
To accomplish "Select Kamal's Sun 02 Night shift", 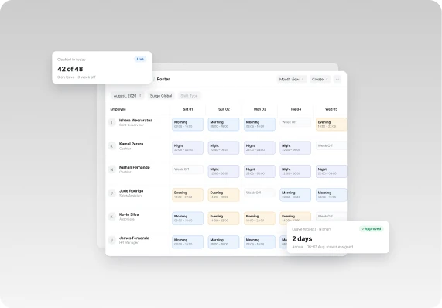I will coord(224,148).
